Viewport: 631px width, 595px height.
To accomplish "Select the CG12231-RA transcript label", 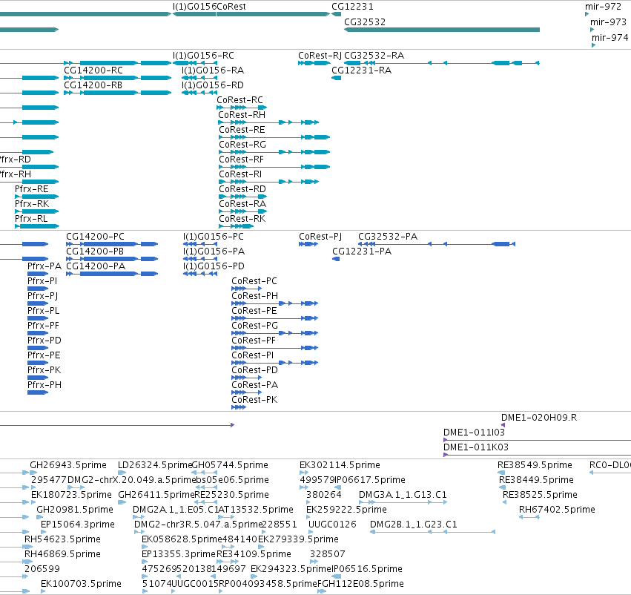I will pyautogui.click(x=361, y=70).
